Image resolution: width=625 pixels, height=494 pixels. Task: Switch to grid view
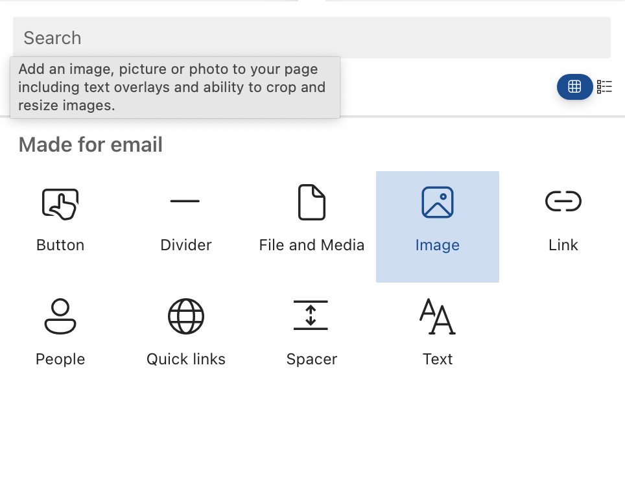pyautogui.click(x=574, y=87)
